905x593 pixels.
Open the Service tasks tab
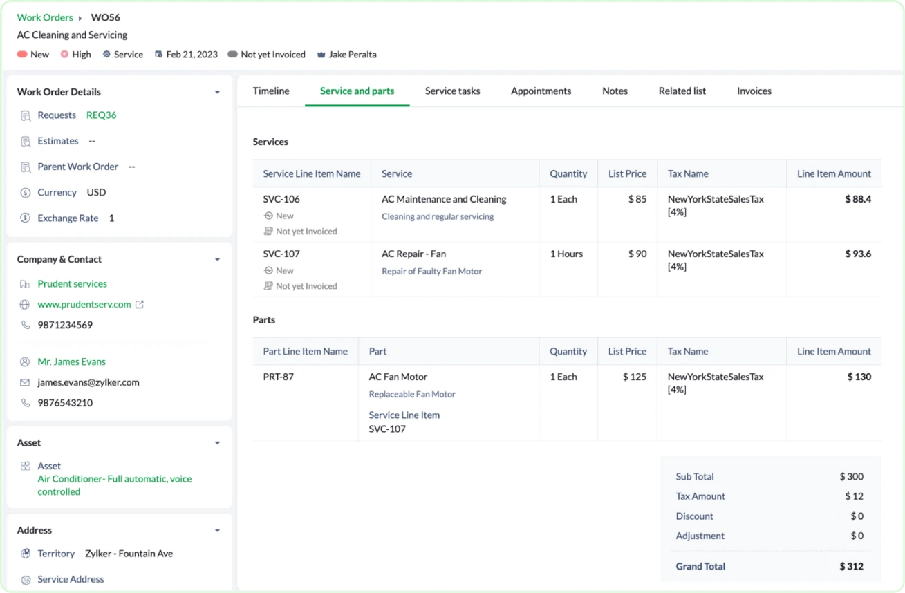coord(452,91)
